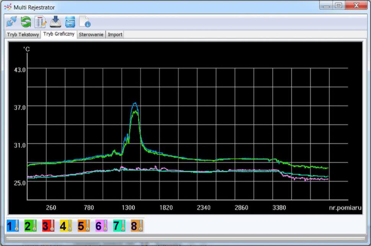Enable yellow thermometer sensor 4
The width and height of the screenshot is (371, 246).
tap(66, 226)
